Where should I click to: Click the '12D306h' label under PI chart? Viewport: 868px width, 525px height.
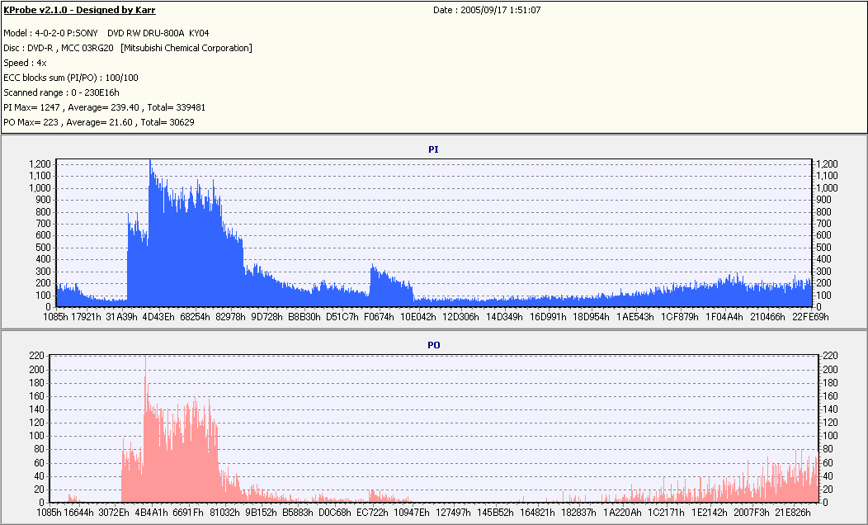[x=461, y=317]
